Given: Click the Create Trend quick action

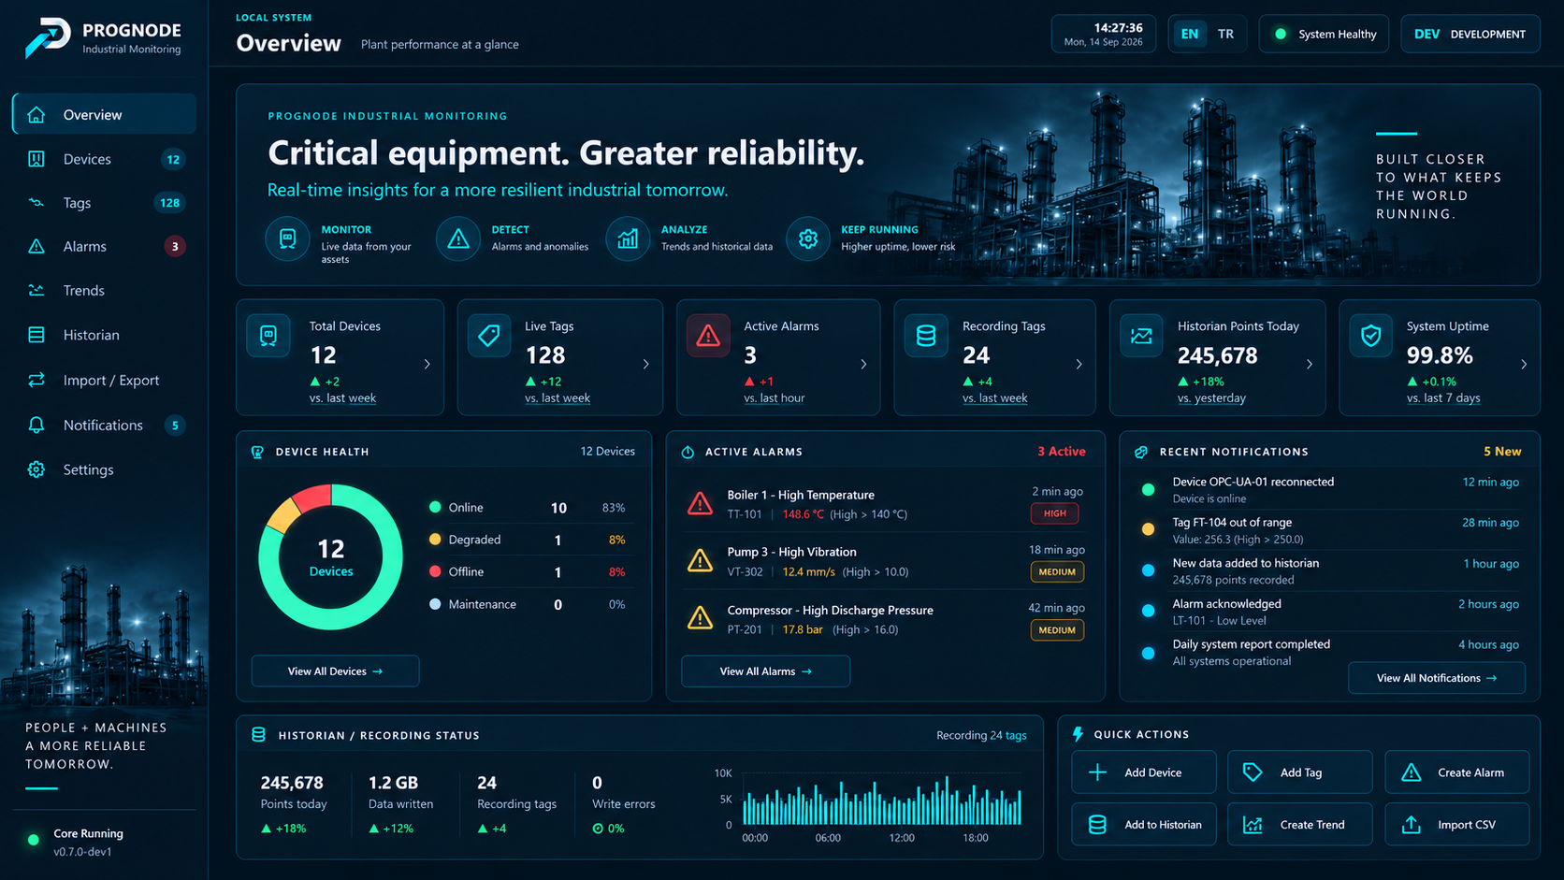Looking at the screenshot, I should pyautogui.click(x=1299, y=825).
